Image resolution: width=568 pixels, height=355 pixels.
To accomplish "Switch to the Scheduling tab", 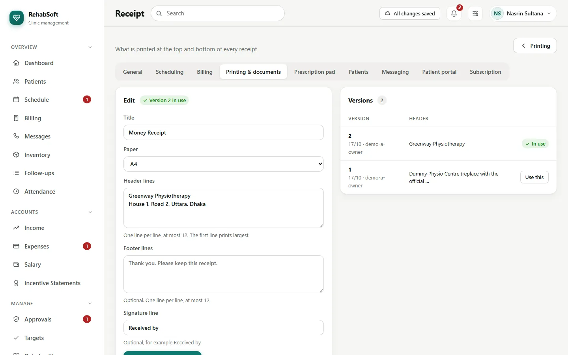I will point(170,72).
